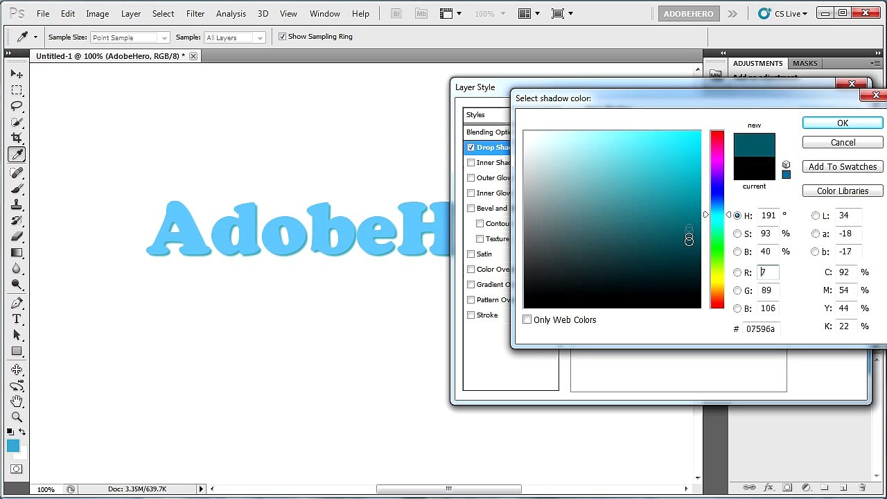Select the 3D Camera Rotate tool
Image resolution: width=887 pixels, height=499 pixels.
click(17, 385)
